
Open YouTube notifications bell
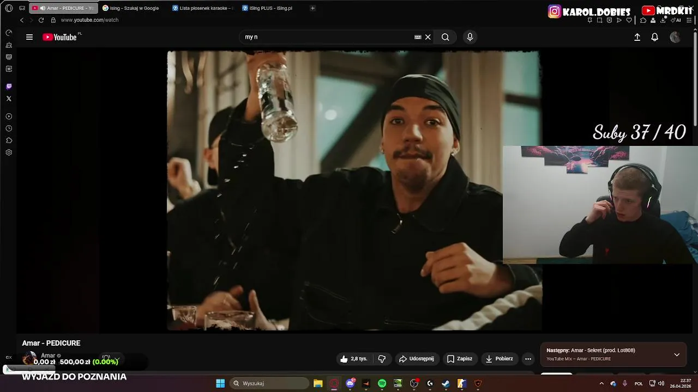point(655,37)
